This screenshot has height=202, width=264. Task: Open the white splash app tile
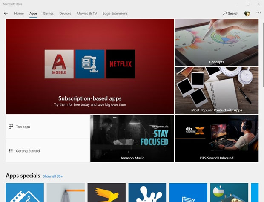(147, 193)
